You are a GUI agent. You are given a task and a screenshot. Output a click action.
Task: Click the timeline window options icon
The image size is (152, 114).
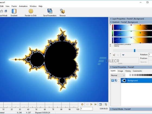pyautogui.click(x=100, y=104)
